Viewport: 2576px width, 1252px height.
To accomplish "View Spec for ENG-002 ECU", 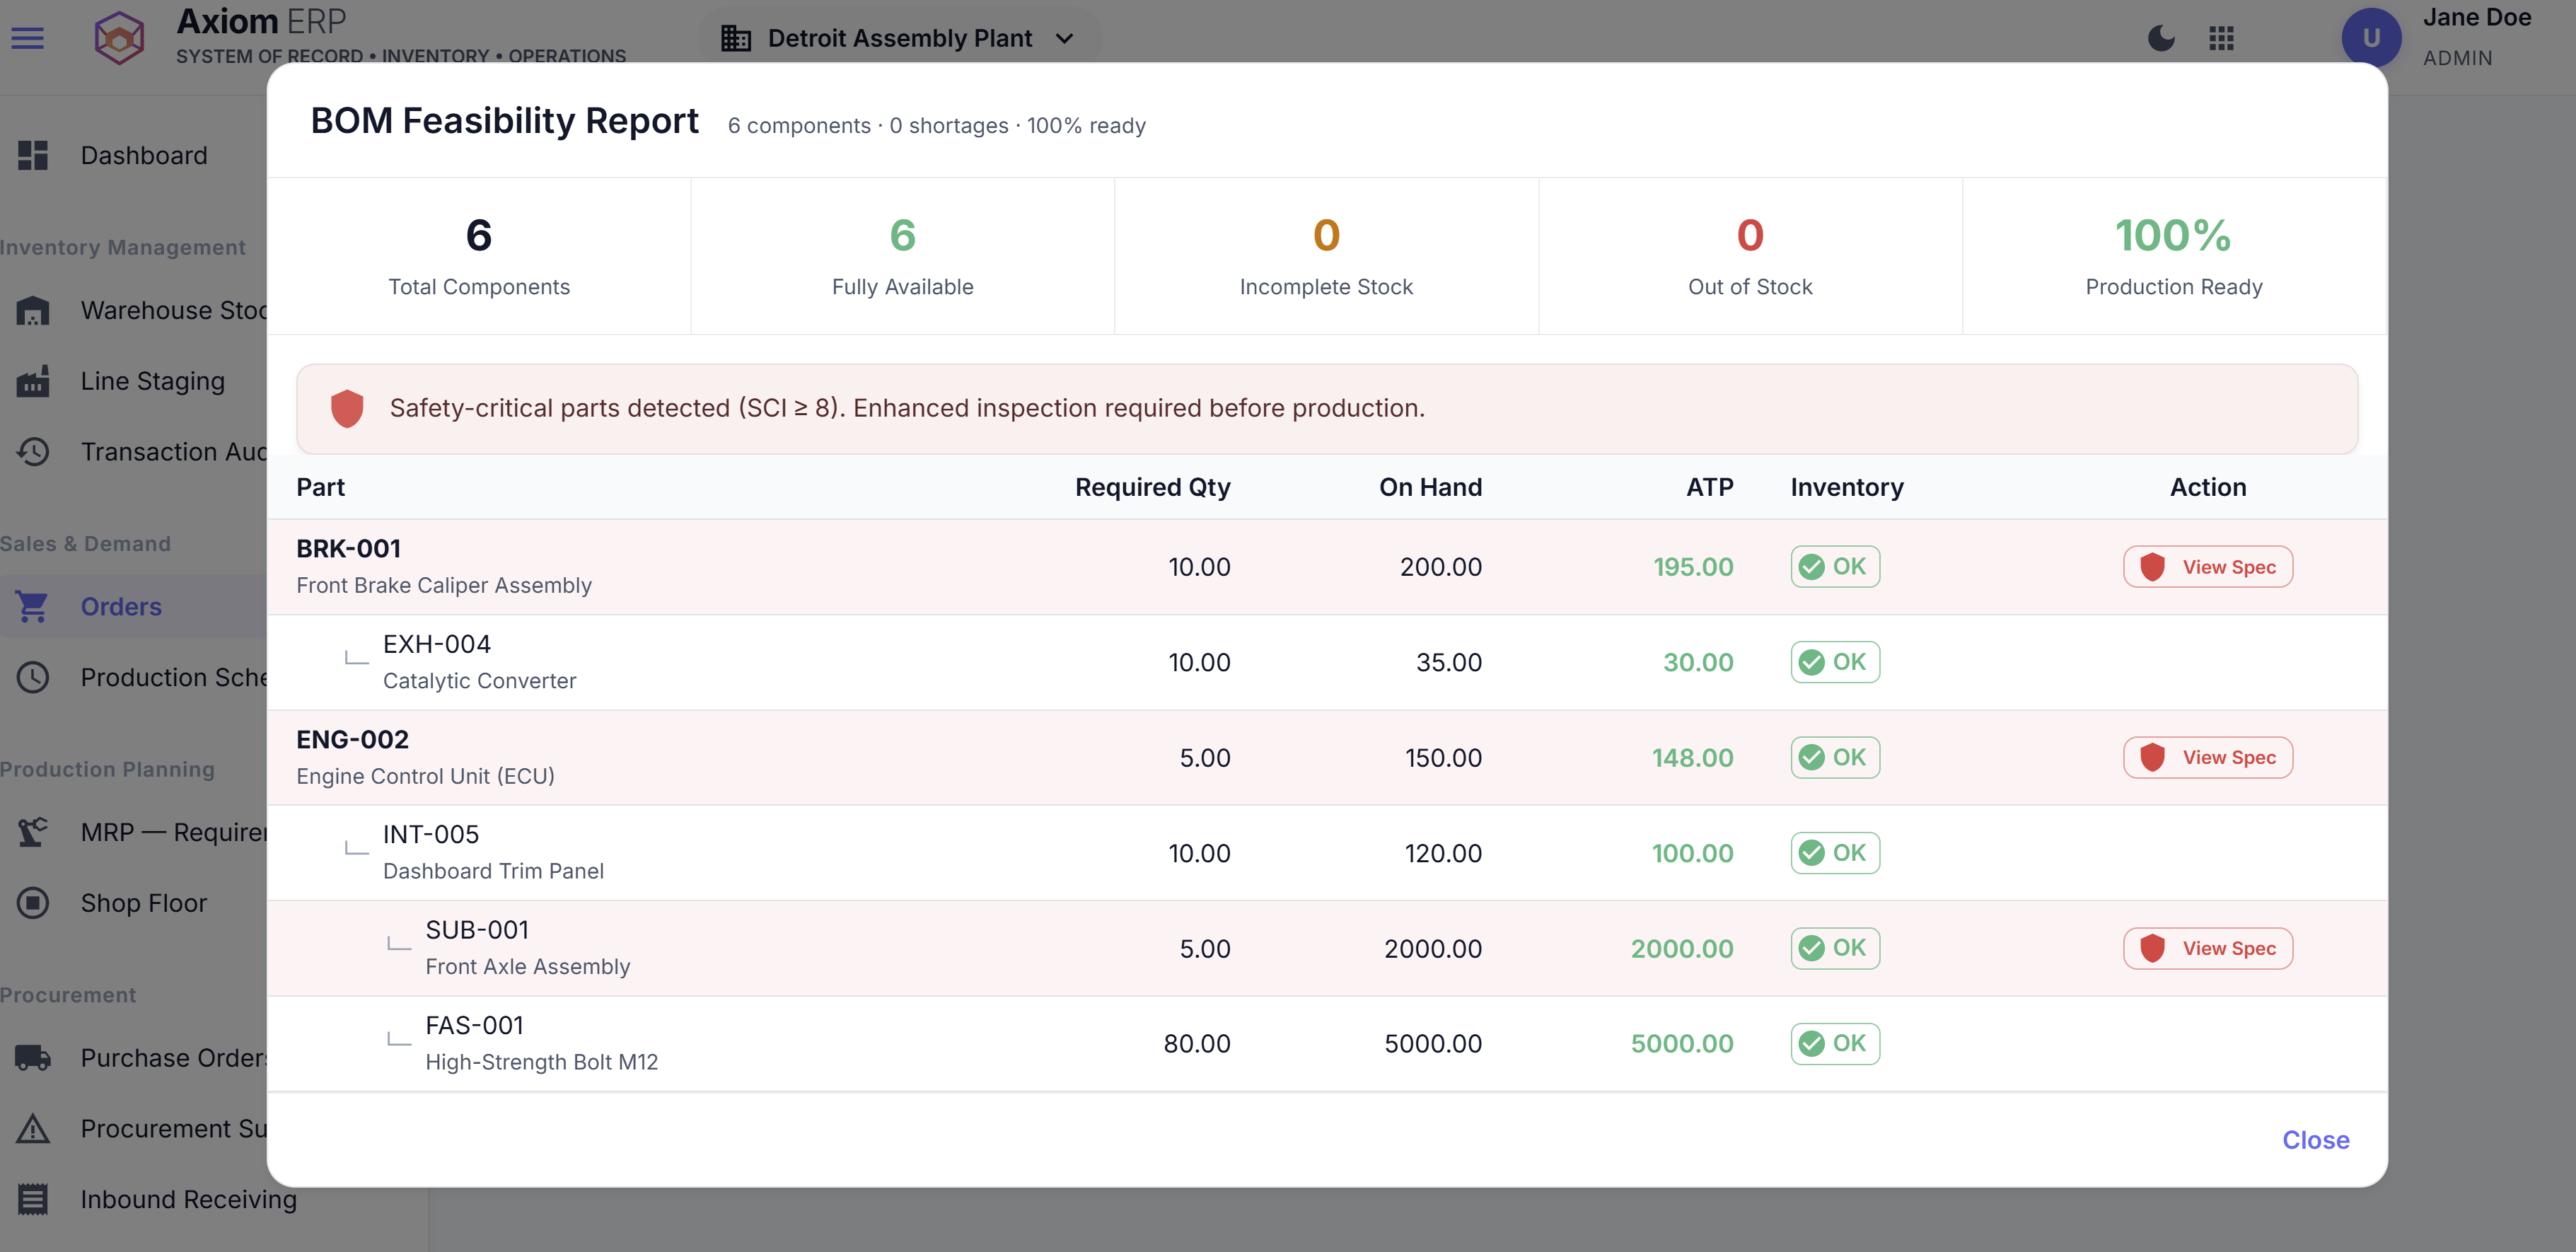I will 2208,757.
